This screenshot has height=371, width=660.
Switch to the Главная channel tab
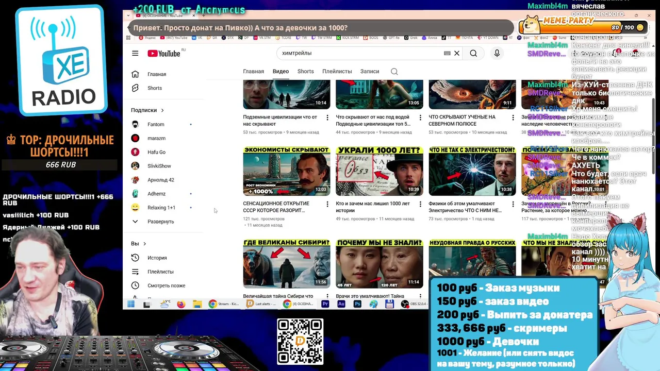click(x=253, y=72)
